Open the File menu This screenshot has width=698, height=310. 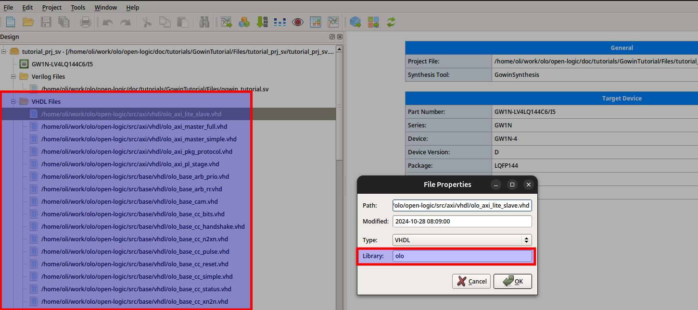coord(9,7)
